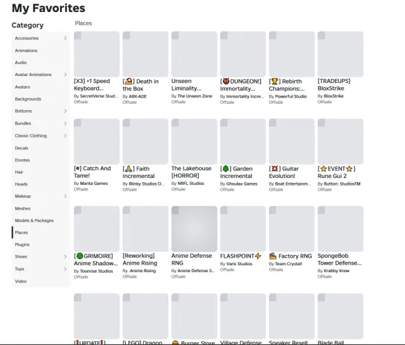
Task: Open the Plugins category
Action: point(40,244)
